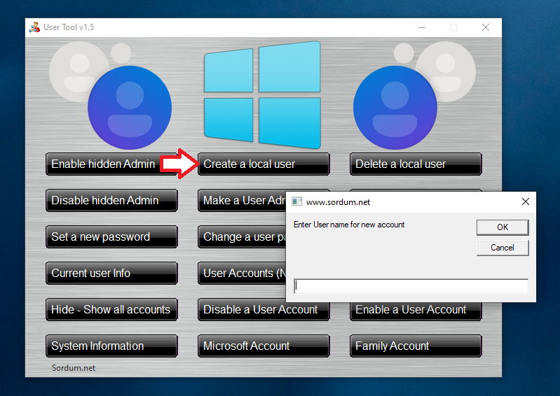Viewport: 560px width, 396px height.
Task: Show Current user Info
Action: [x=111, y=273]
